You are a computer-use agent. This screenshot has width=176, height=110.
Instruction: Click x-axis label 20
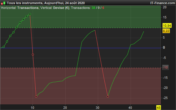65,108
